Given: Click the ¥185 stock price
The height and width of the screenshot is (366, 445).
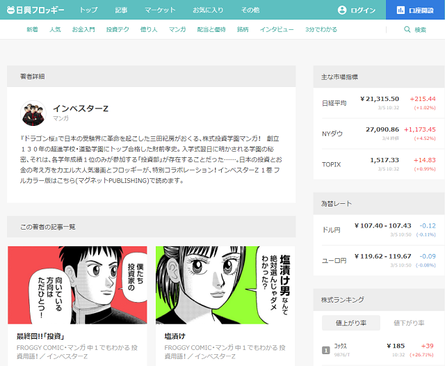Looking at the screenshot, I should (x=396, y=346).
